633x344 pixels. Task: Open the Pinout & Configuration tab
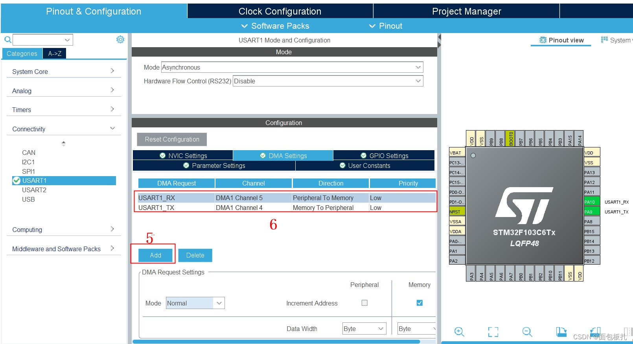(94, 11)
